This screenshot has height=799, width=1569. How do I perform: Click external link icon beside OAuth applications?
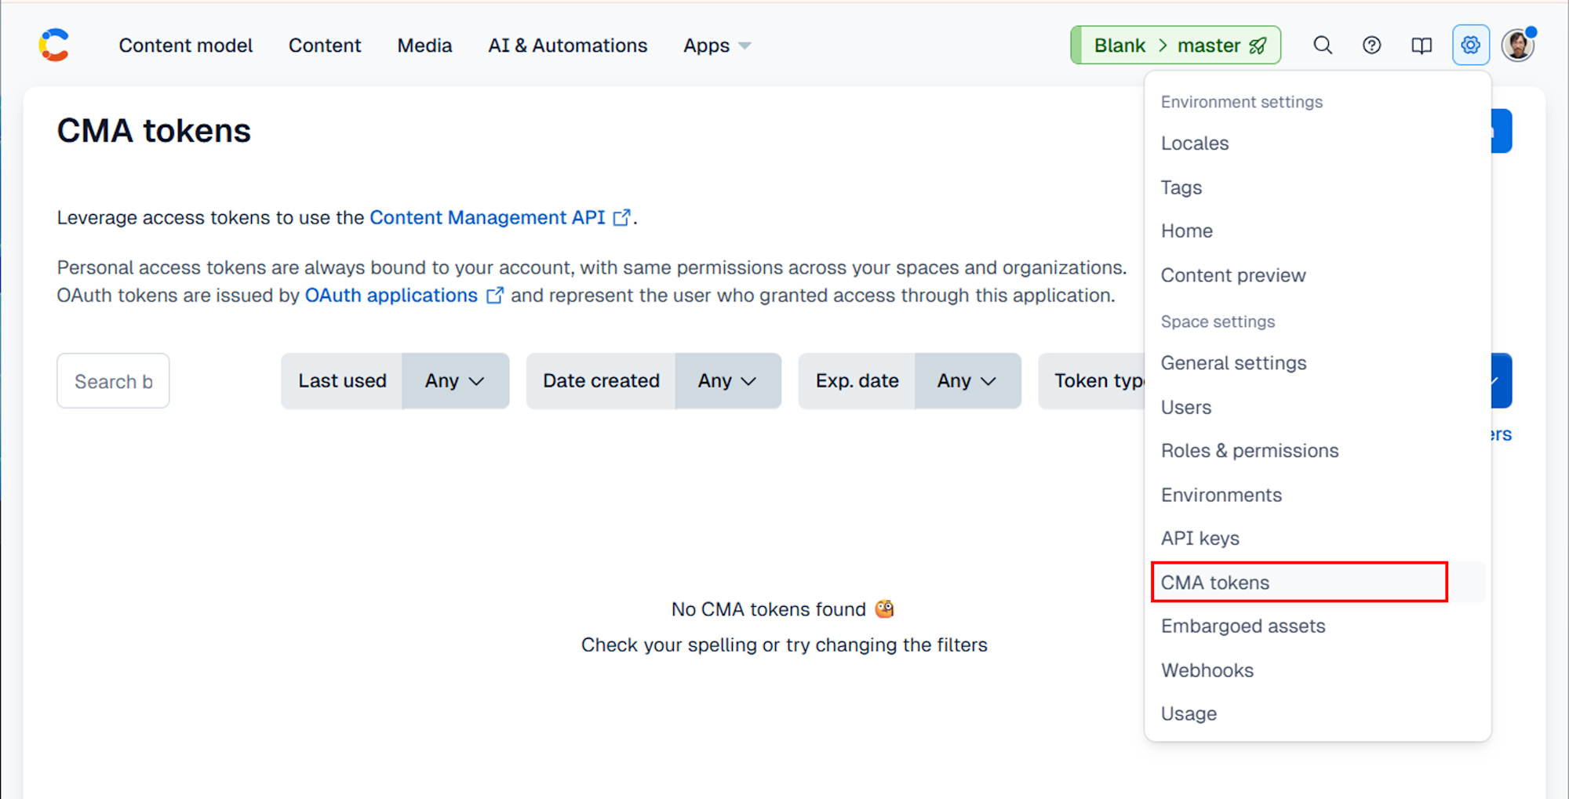(494, 296)
